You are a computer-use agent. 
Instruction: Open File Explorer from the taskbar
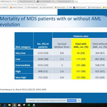9,105
